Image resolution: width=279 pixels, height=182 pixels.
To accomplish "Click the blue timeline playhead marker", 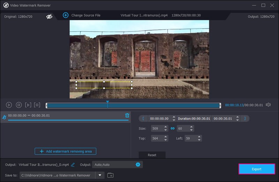I will (108, 102).
